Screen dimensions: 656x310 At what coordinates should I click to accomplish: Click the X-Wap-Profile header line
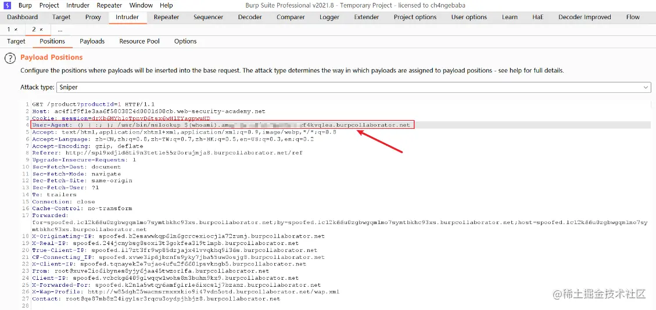[x=186, y=291]
